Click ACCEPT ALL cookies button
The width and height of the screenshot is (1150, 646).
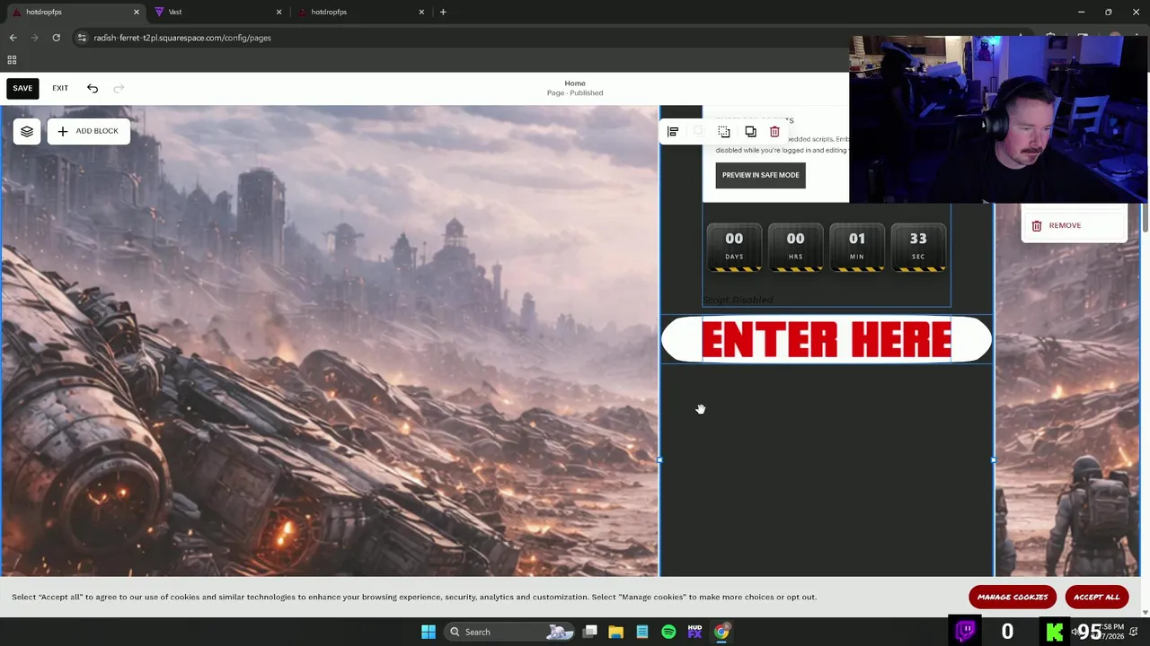[x=1096, y=597]
